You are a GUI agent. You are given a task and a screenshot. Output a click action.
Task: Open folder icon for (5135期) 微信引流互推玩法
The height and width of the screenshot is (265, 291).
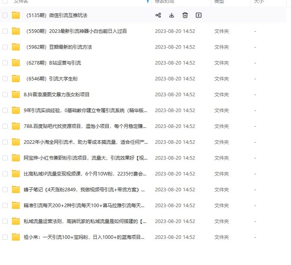[x=16, y=15]
